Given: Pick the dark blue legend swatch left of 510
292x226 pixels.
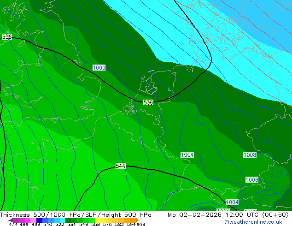Looking at the screenshot, I should click(x=39, y=220).
